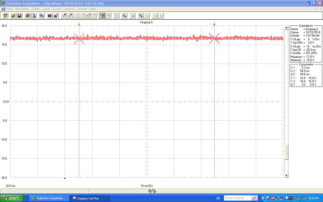Open the Optionen menu

tap(69, 9)
